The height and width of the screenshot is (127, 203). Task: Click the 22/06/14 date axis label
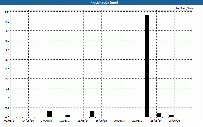[x=138, y=121]
